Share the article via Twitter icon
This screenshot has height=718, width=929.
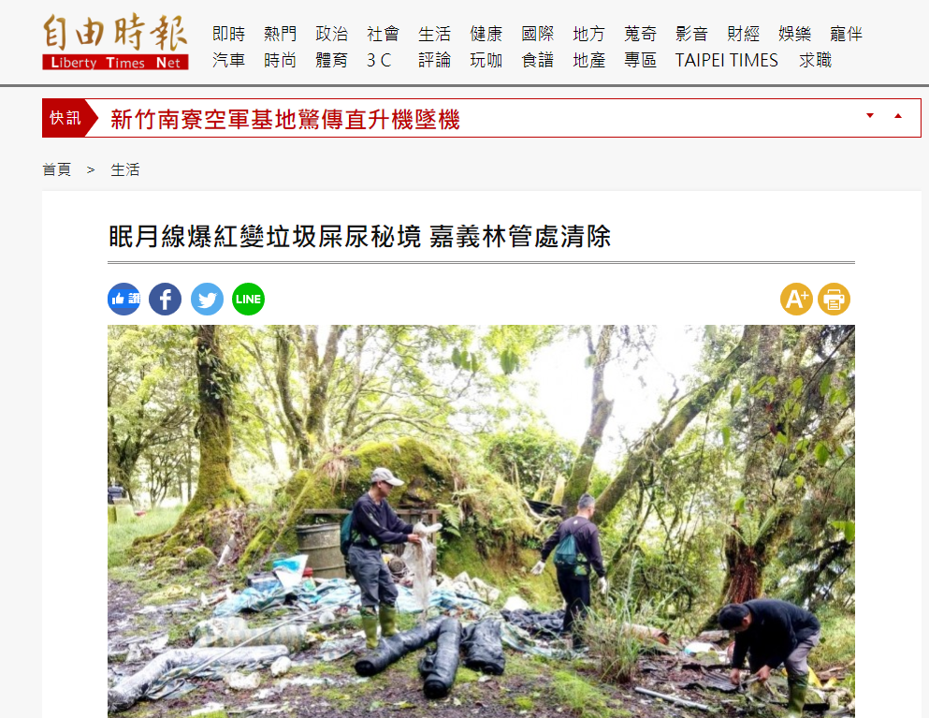pyautogui.click(x=207, y=299)
